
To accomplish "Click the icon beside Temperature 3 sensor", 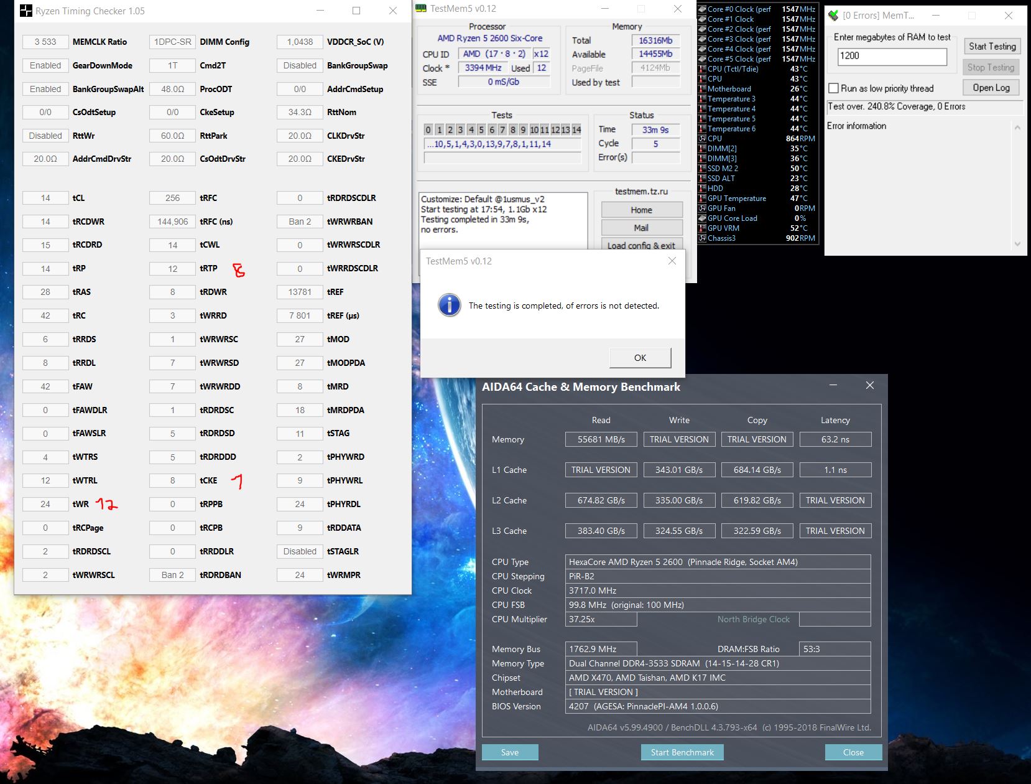I will point(702,99).
